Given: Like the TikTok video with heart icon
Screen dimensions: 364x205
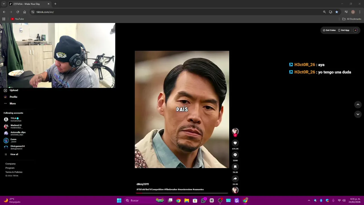Looking at the screenshot, I should click(235, 143).
